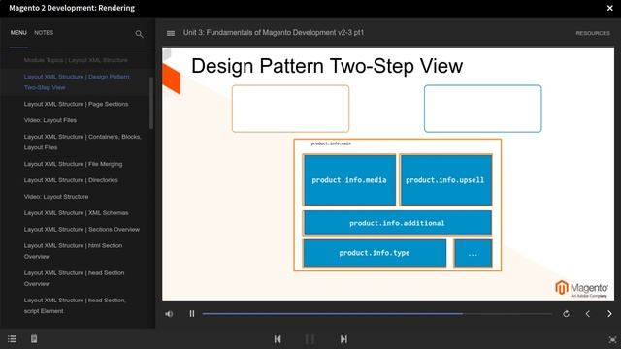Open Layout XML Structure | Sections Overview
The height and width of the screenshot is (349, 621).
tap(82, 229)
